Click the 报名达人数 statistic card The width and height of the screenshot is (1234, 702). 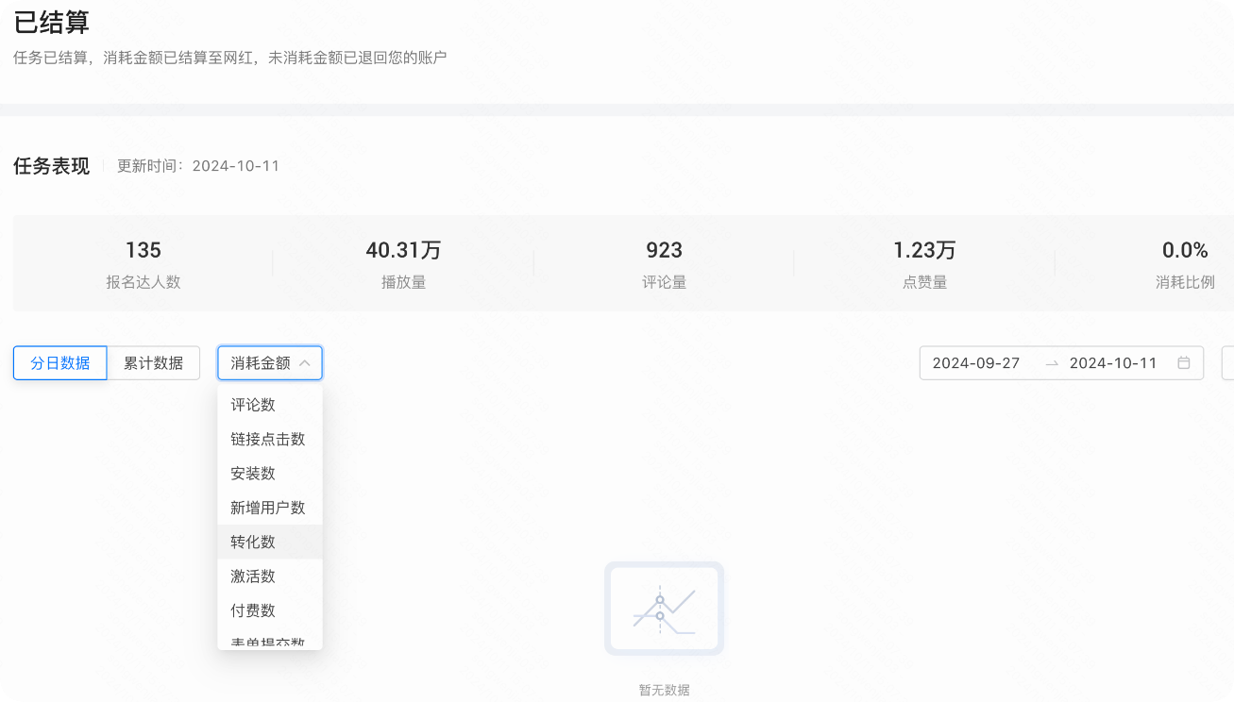click(x=142, y=262)
